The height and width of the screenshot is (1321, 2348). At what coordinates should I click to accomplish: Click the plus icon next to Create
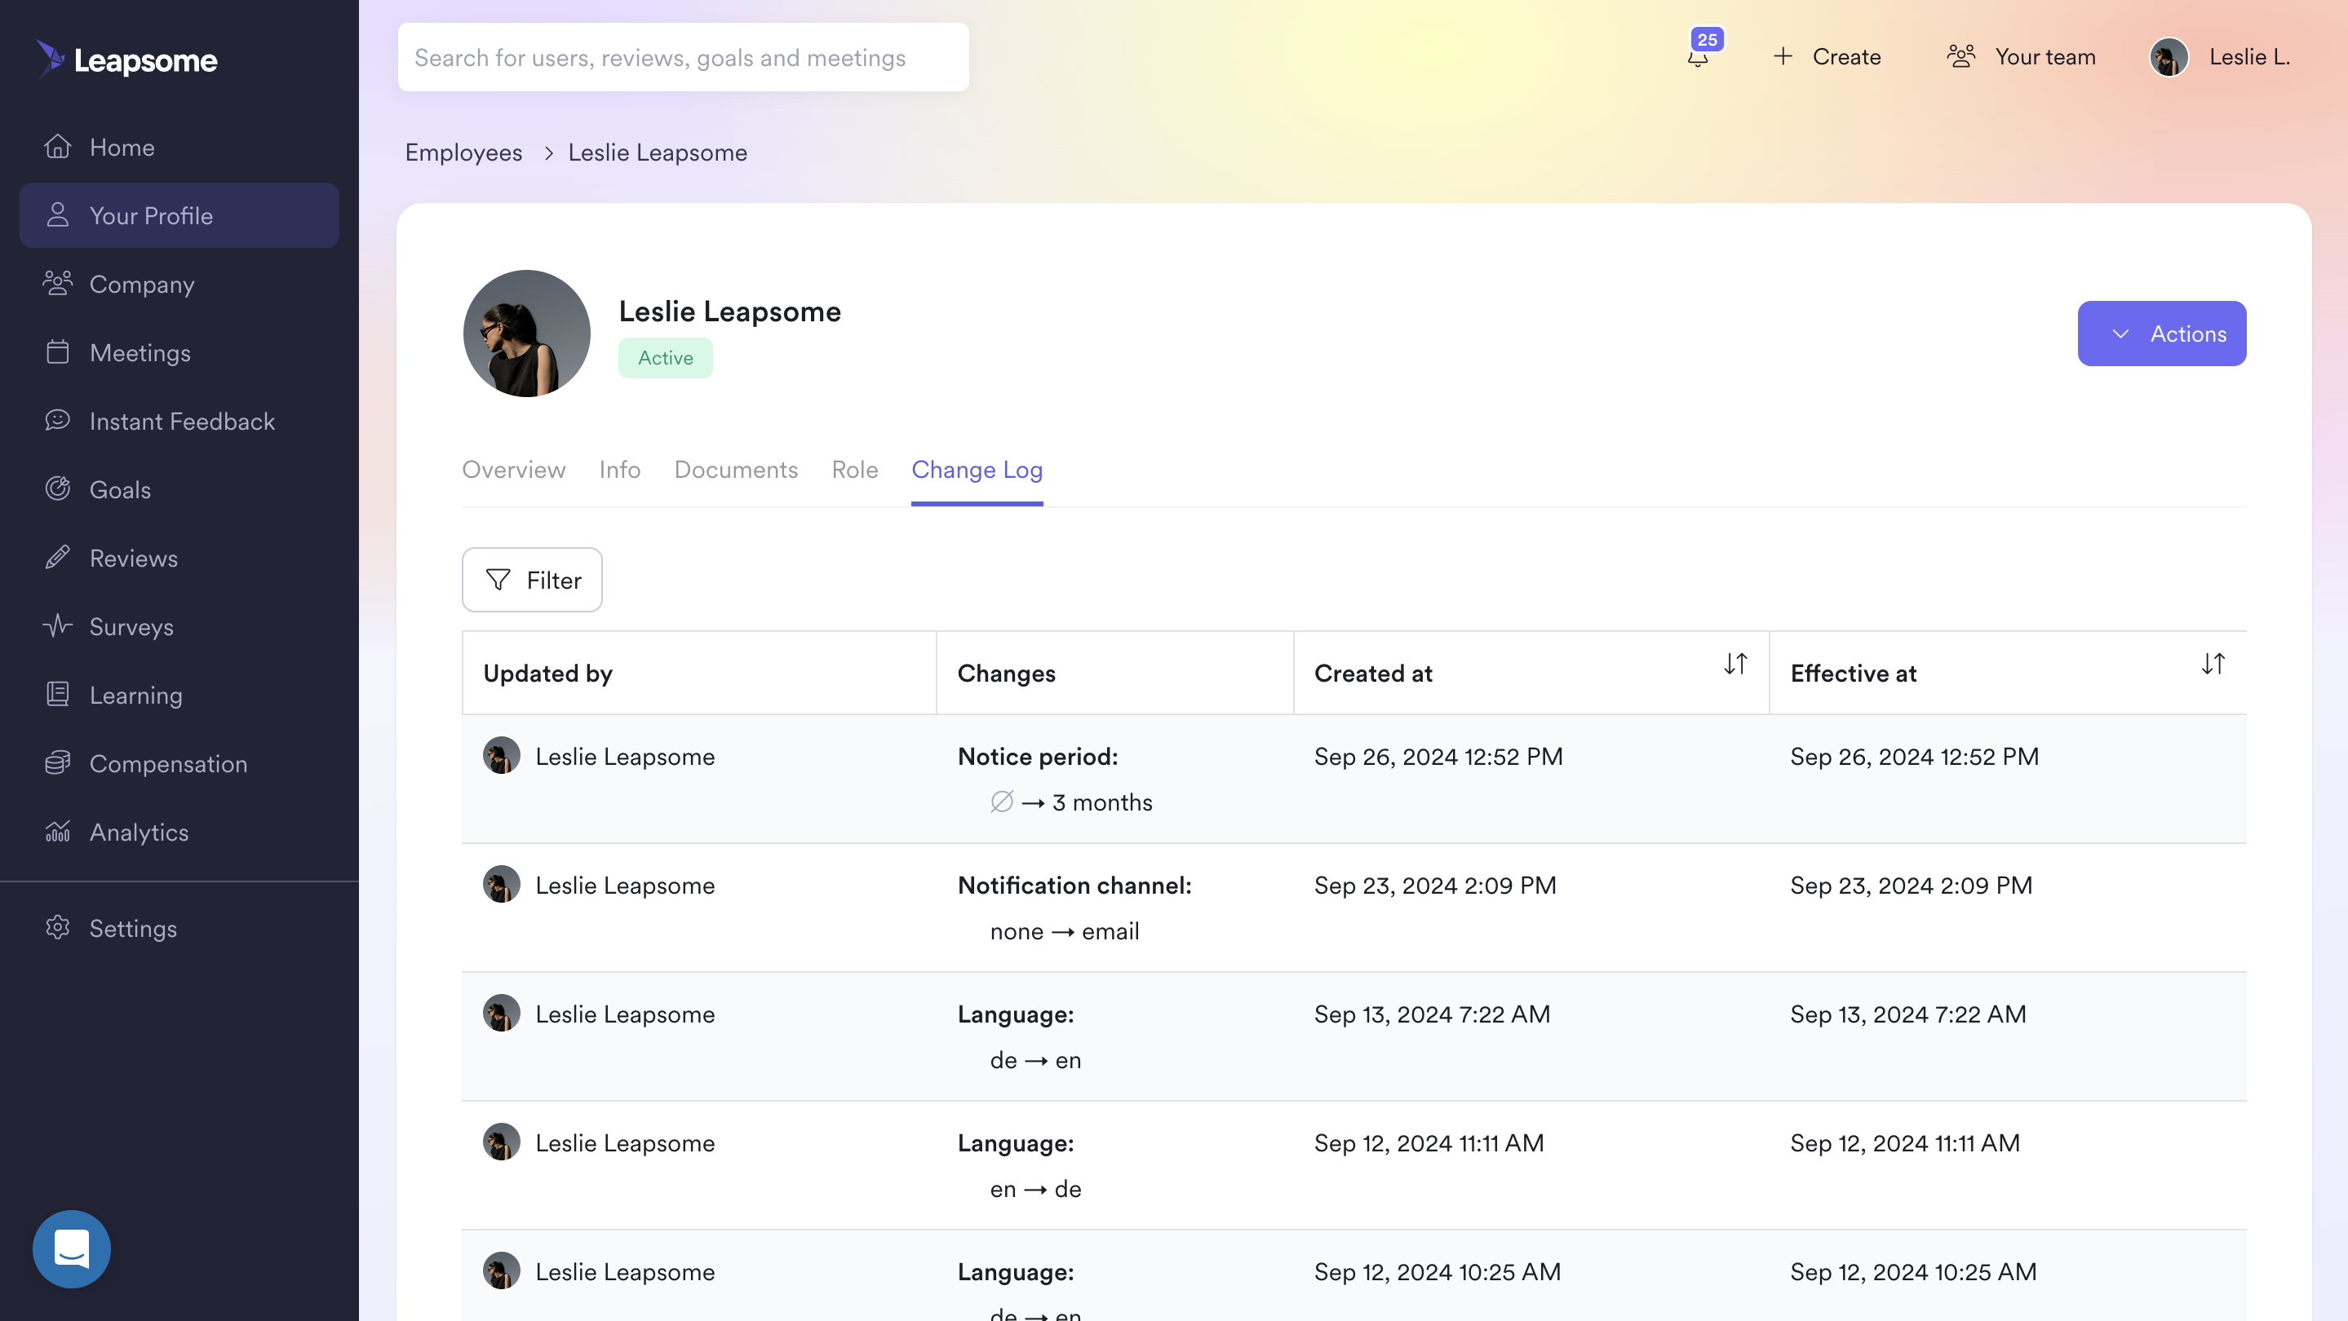[x=1783, y=56]
